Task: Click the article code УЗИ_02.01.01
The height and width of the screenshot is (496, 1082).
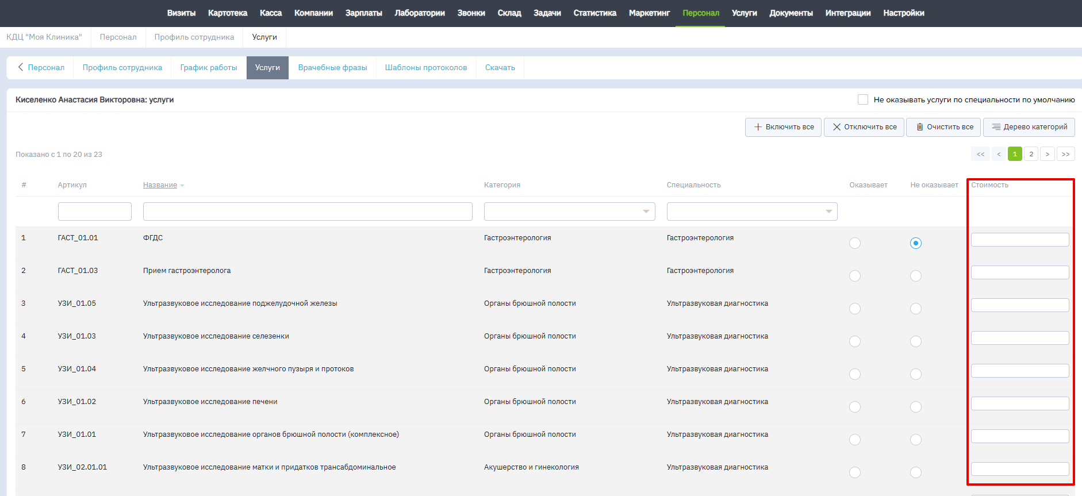Action: (82, 467)
